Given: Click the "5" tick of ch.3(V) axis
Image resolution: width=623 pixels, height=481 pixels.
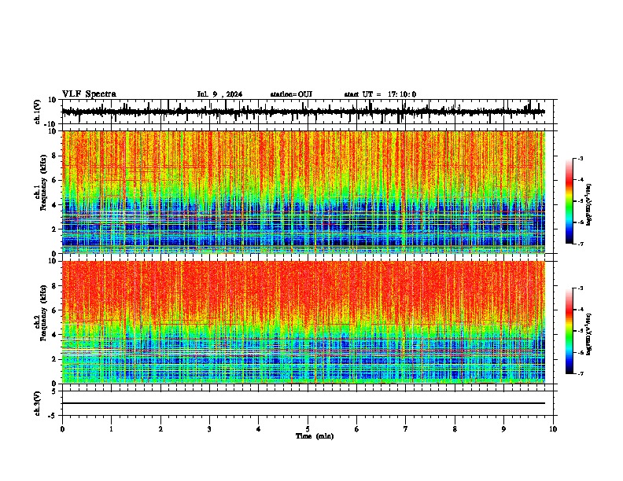Looking at the screenshot, I should (x=54, y=391).
